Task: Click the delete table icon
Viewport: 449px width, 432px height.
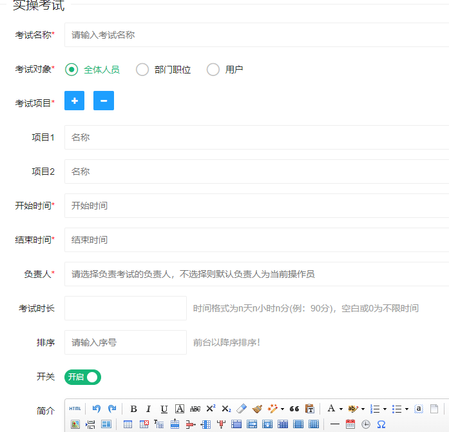Action: [x=144, y=424]
